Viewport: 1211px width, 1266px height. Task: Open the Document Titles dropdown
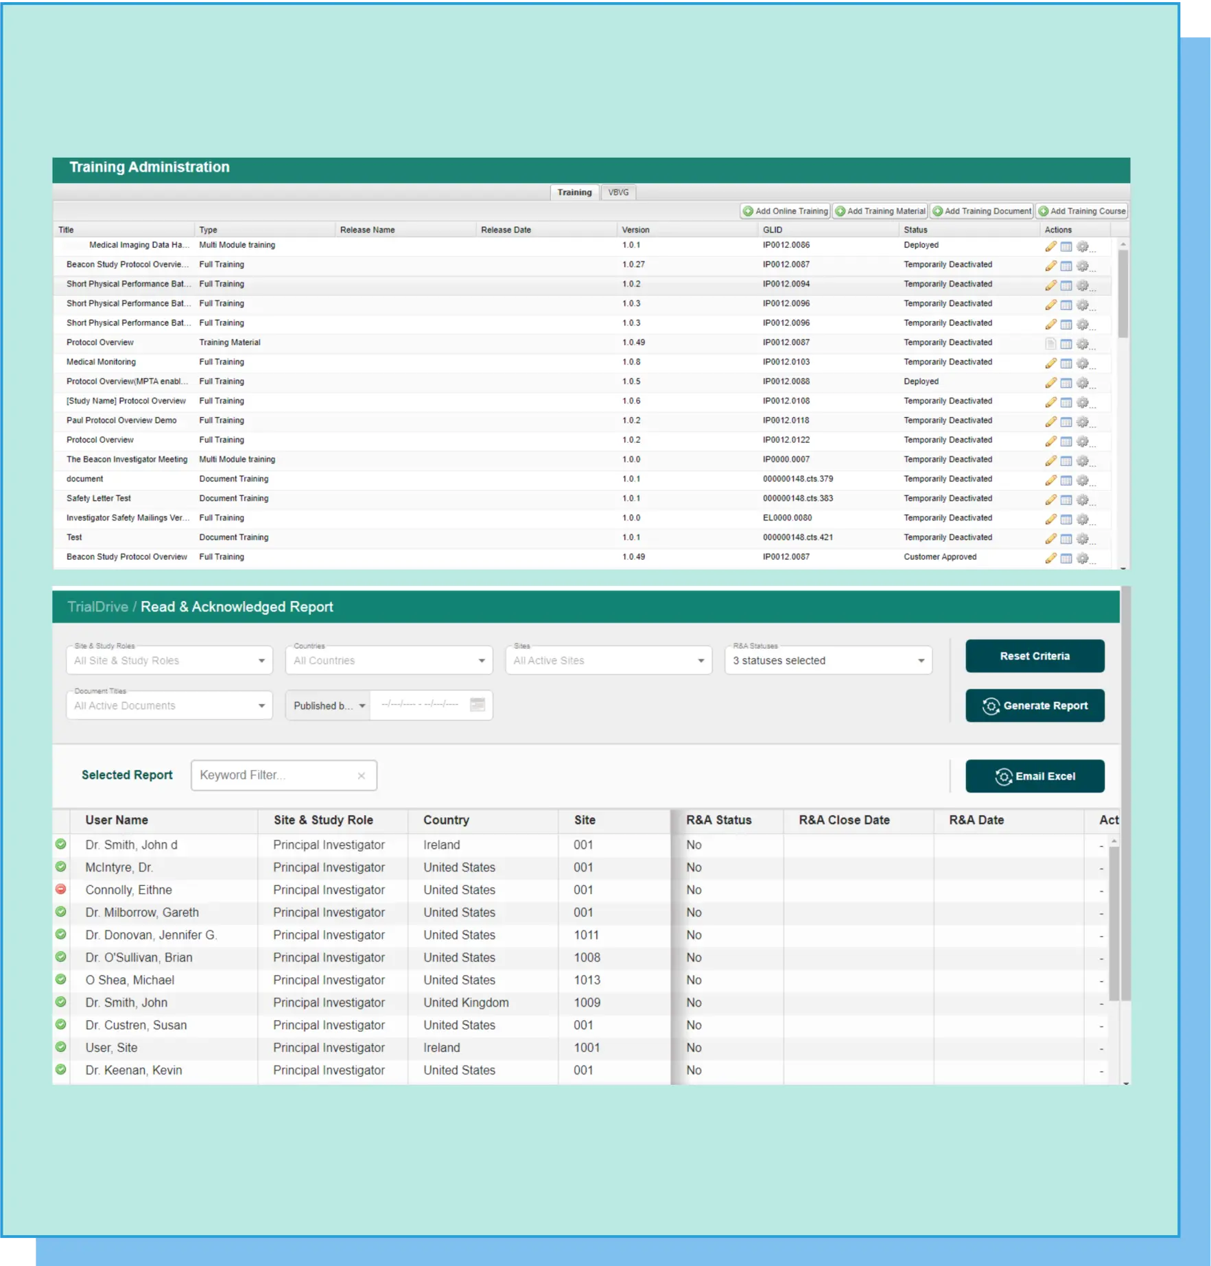point(261,705)
